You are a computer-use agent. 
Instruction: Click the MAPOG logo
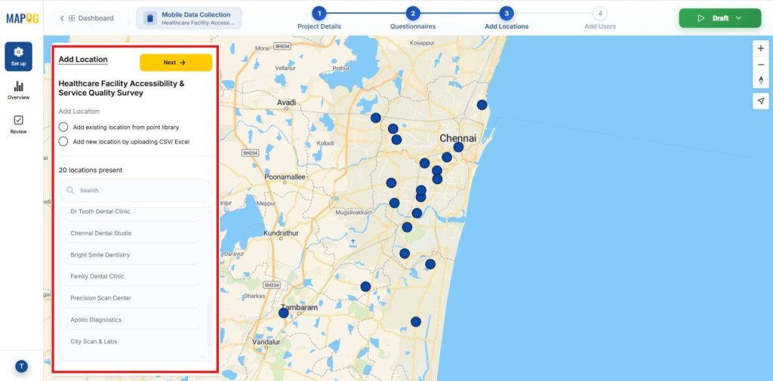click(x=22, y=17)
